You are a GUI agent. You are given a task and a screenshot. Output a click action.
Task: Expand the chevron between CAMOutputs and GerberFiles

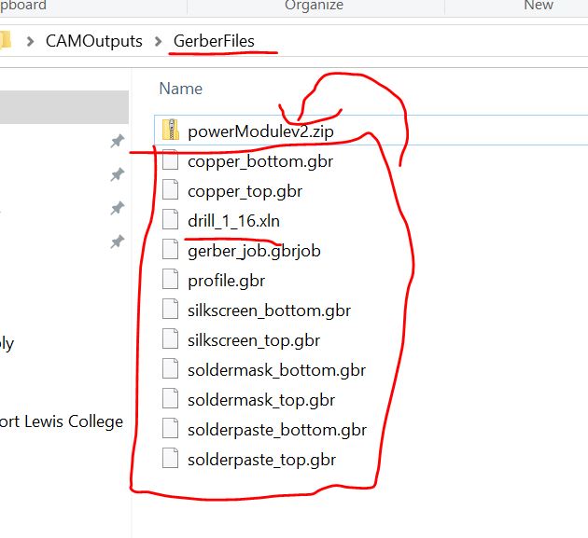(158, 42)
